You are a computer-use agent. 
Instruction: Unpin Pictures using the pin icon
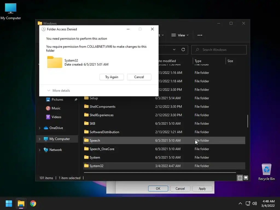[76, 100]
